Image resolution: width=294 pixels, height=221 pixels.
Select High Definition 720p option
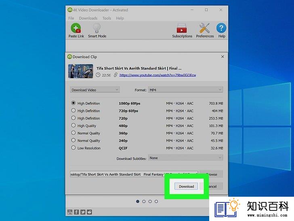click(73, 118)
